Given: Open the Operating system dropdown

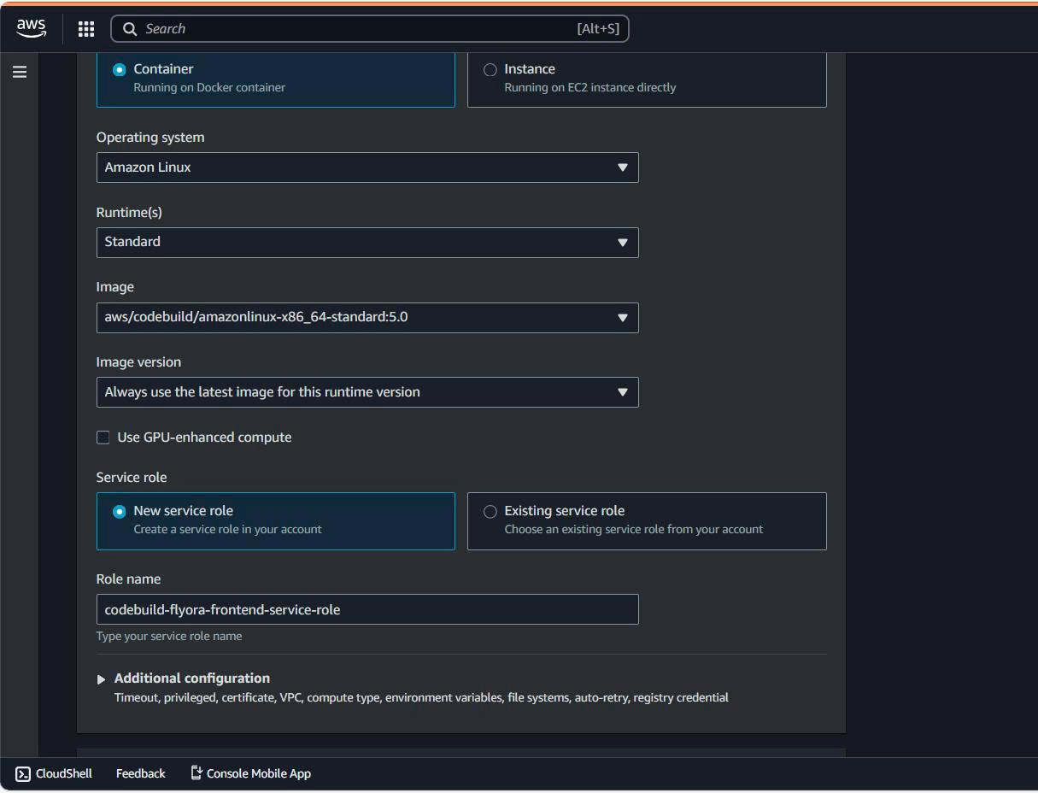Looking at the screenshot, I should click(x=367, y=167).
